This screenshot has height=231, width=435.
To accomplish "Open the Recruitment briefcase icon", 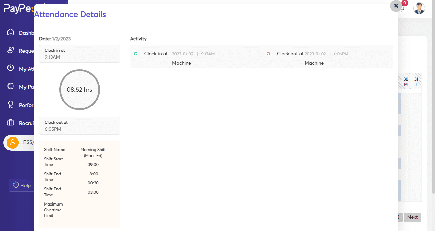I will point(11,123).
